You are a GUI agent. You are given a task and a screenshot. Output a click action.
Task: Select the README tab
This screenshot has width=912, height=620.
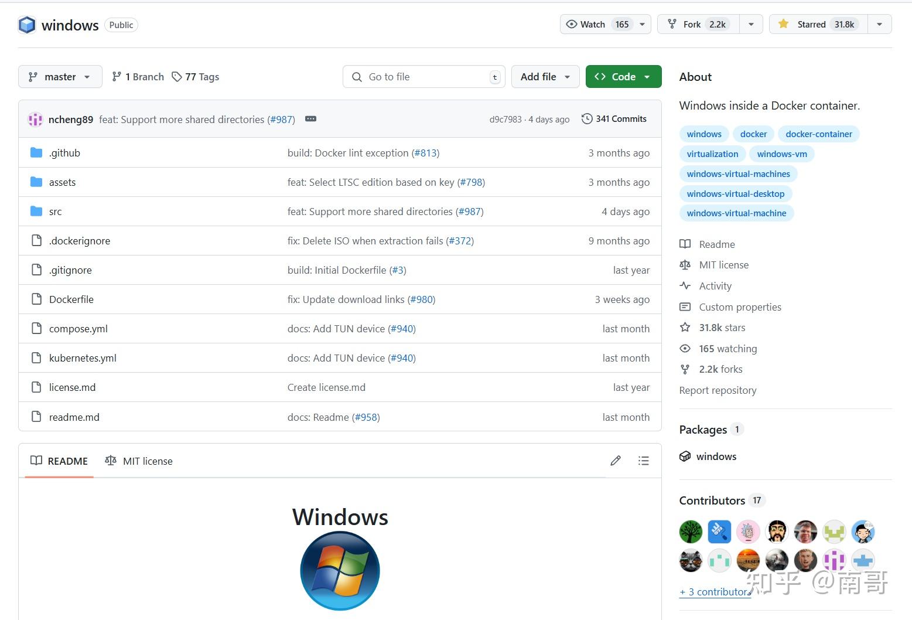59,461
